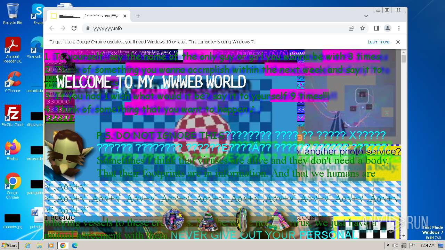
Task: Launch CCleaner from the desktop
Action: point(13,82)
